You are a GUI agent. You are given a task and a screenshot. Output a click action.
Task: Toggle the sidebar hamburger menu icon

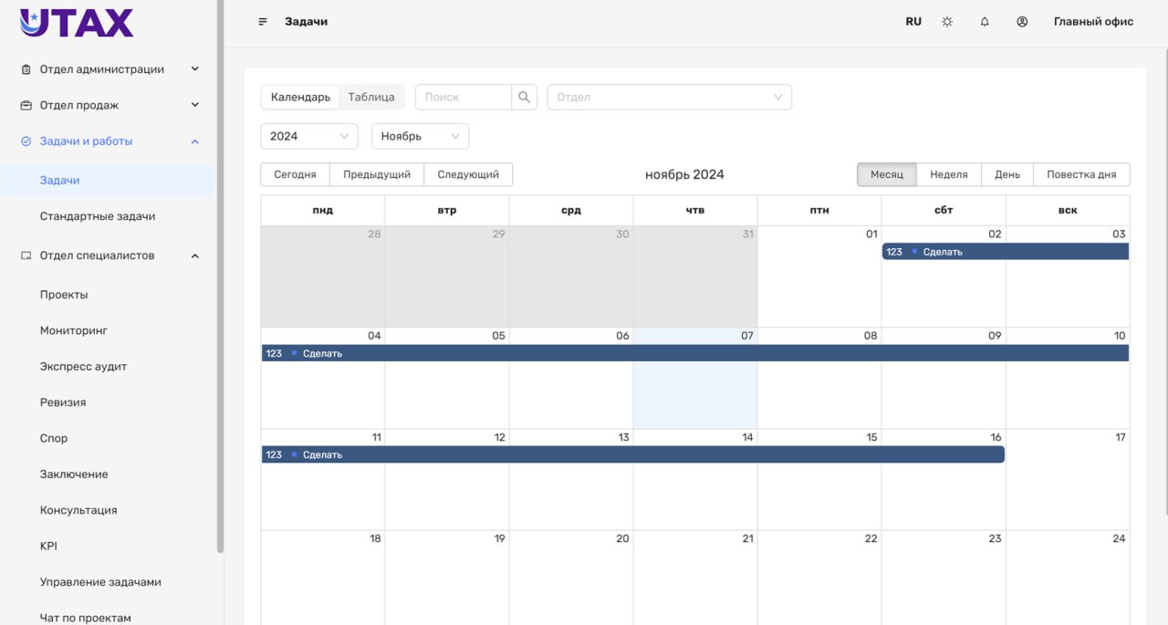[x=263, y=22]
